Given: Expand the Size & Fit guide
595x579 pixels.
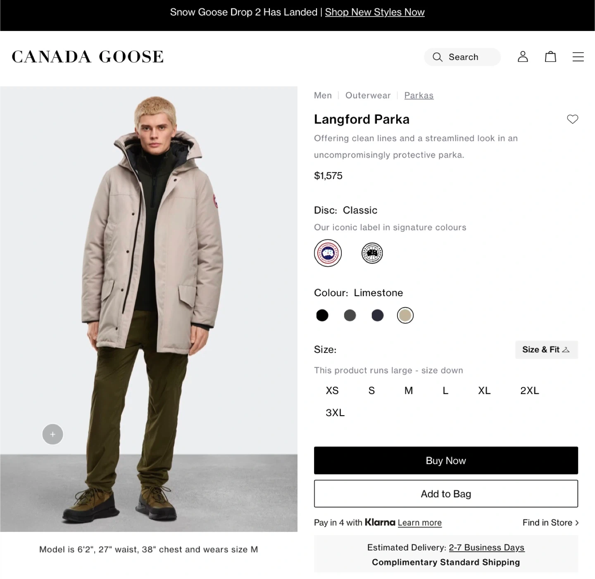Looking at the screenshot, I should 546,349.
